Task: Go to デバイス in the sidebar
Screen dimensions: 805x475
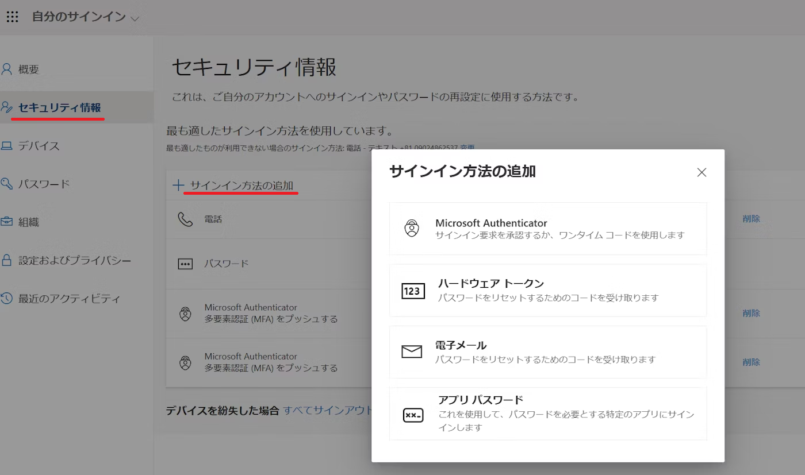Action: tap(39, 146)
